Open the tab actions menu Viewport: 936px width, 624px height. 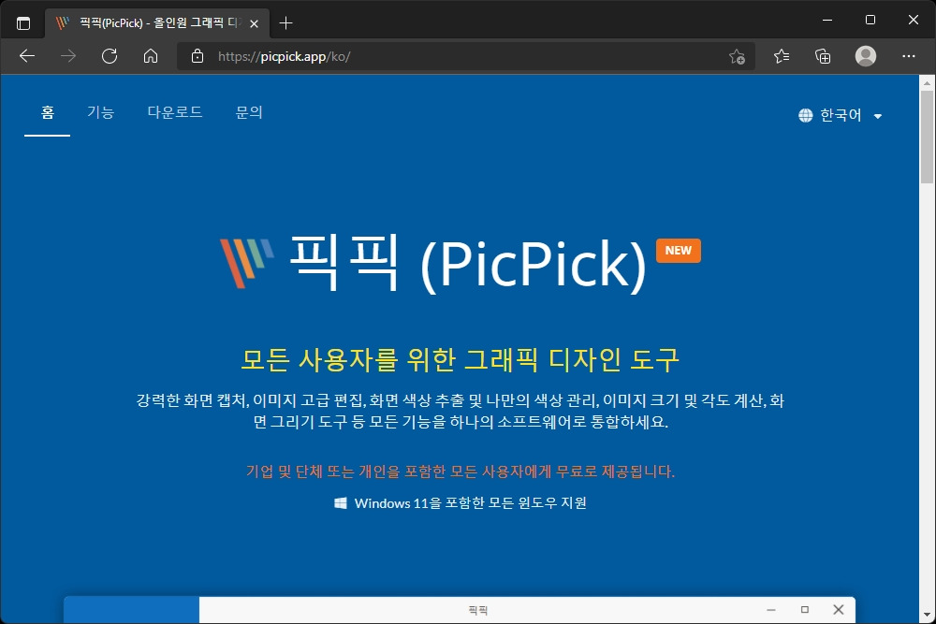point(23,21)
